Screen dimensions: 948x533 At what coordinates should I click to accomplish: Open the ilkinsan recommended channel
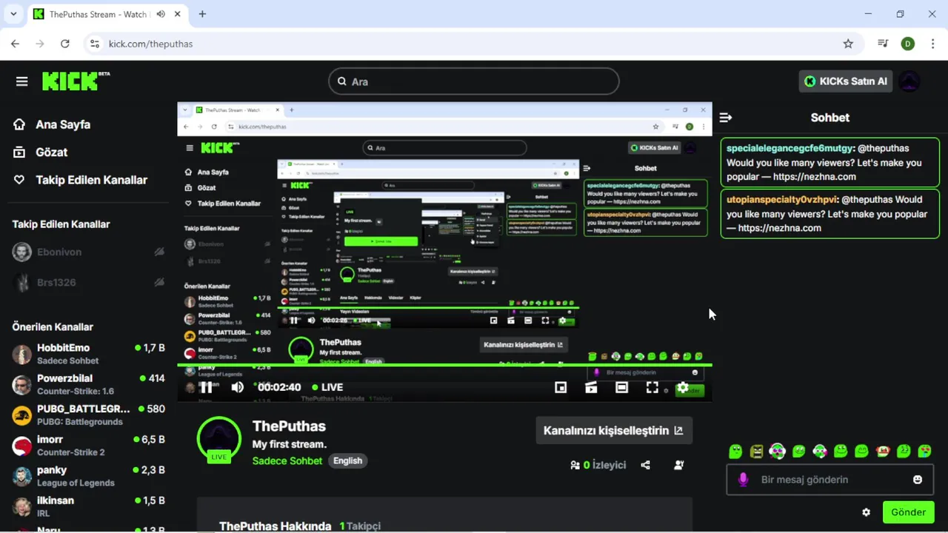coord(89,506)
